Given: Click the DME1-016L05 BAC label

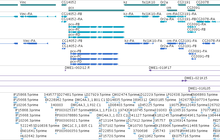Looking at the screenshot, I should [199, 89].
